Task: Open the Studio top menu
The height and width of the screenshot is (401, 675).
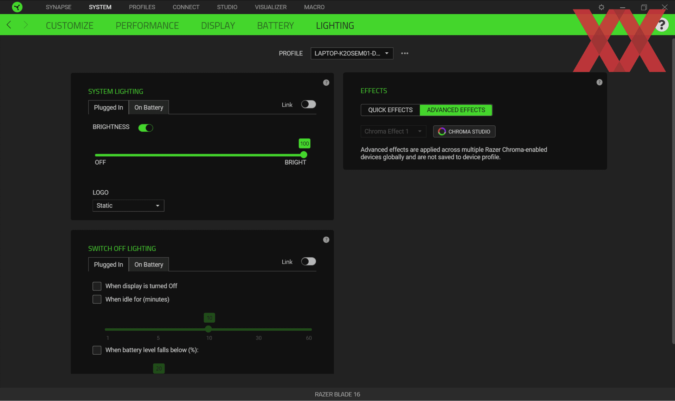Action: coord(227,7)
